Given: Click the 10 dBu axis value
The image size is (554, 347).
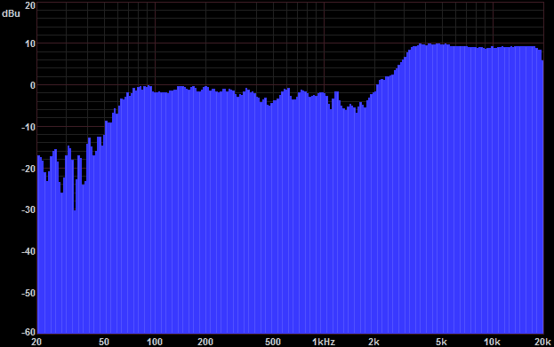Looking at the screenshot, I should [x=30, y=43].
